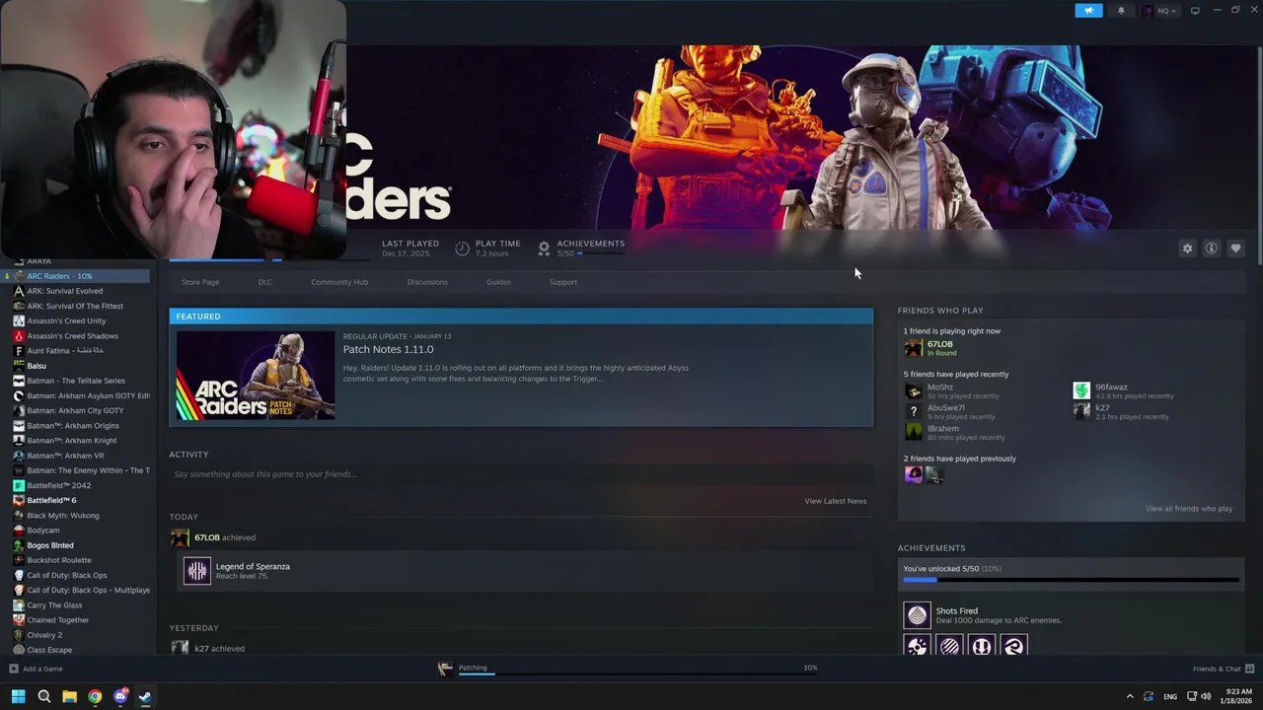1263x710 pixels.
Task: Click k27 achieved under Yesterday
Action: tap(219, 649)
